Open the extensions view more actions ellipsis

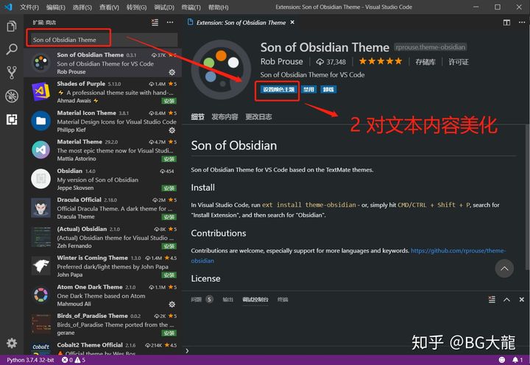coord(170,22)
